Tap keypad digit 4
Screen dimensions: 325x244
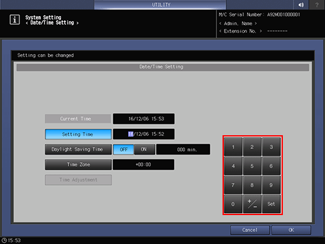tap(233, 166)
